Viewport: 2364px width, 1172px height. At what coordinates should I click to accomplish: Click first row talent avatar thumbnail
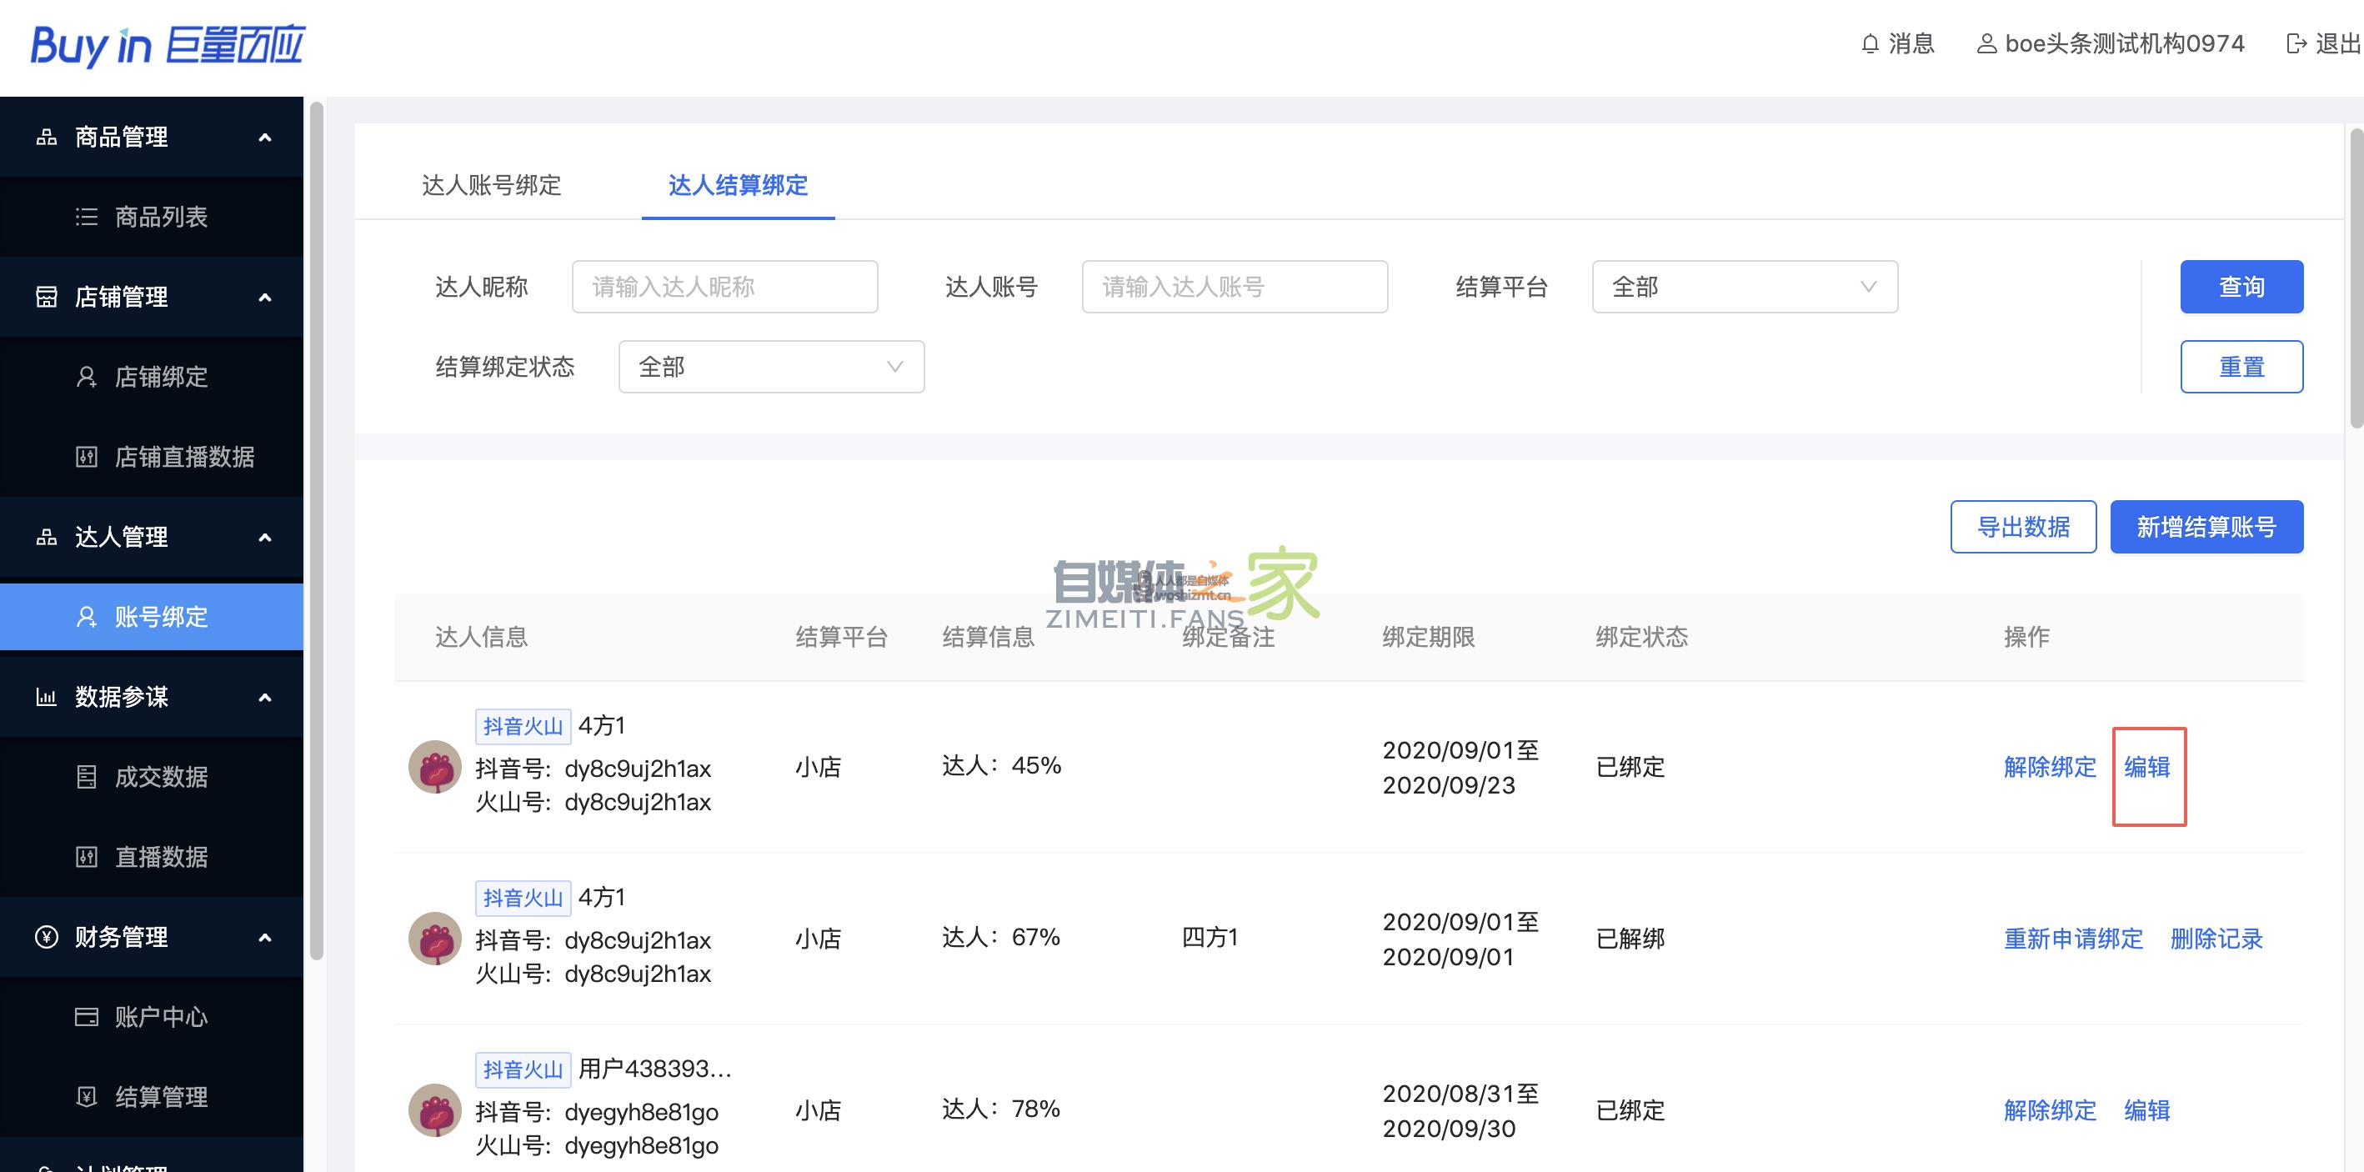(434, 766)
